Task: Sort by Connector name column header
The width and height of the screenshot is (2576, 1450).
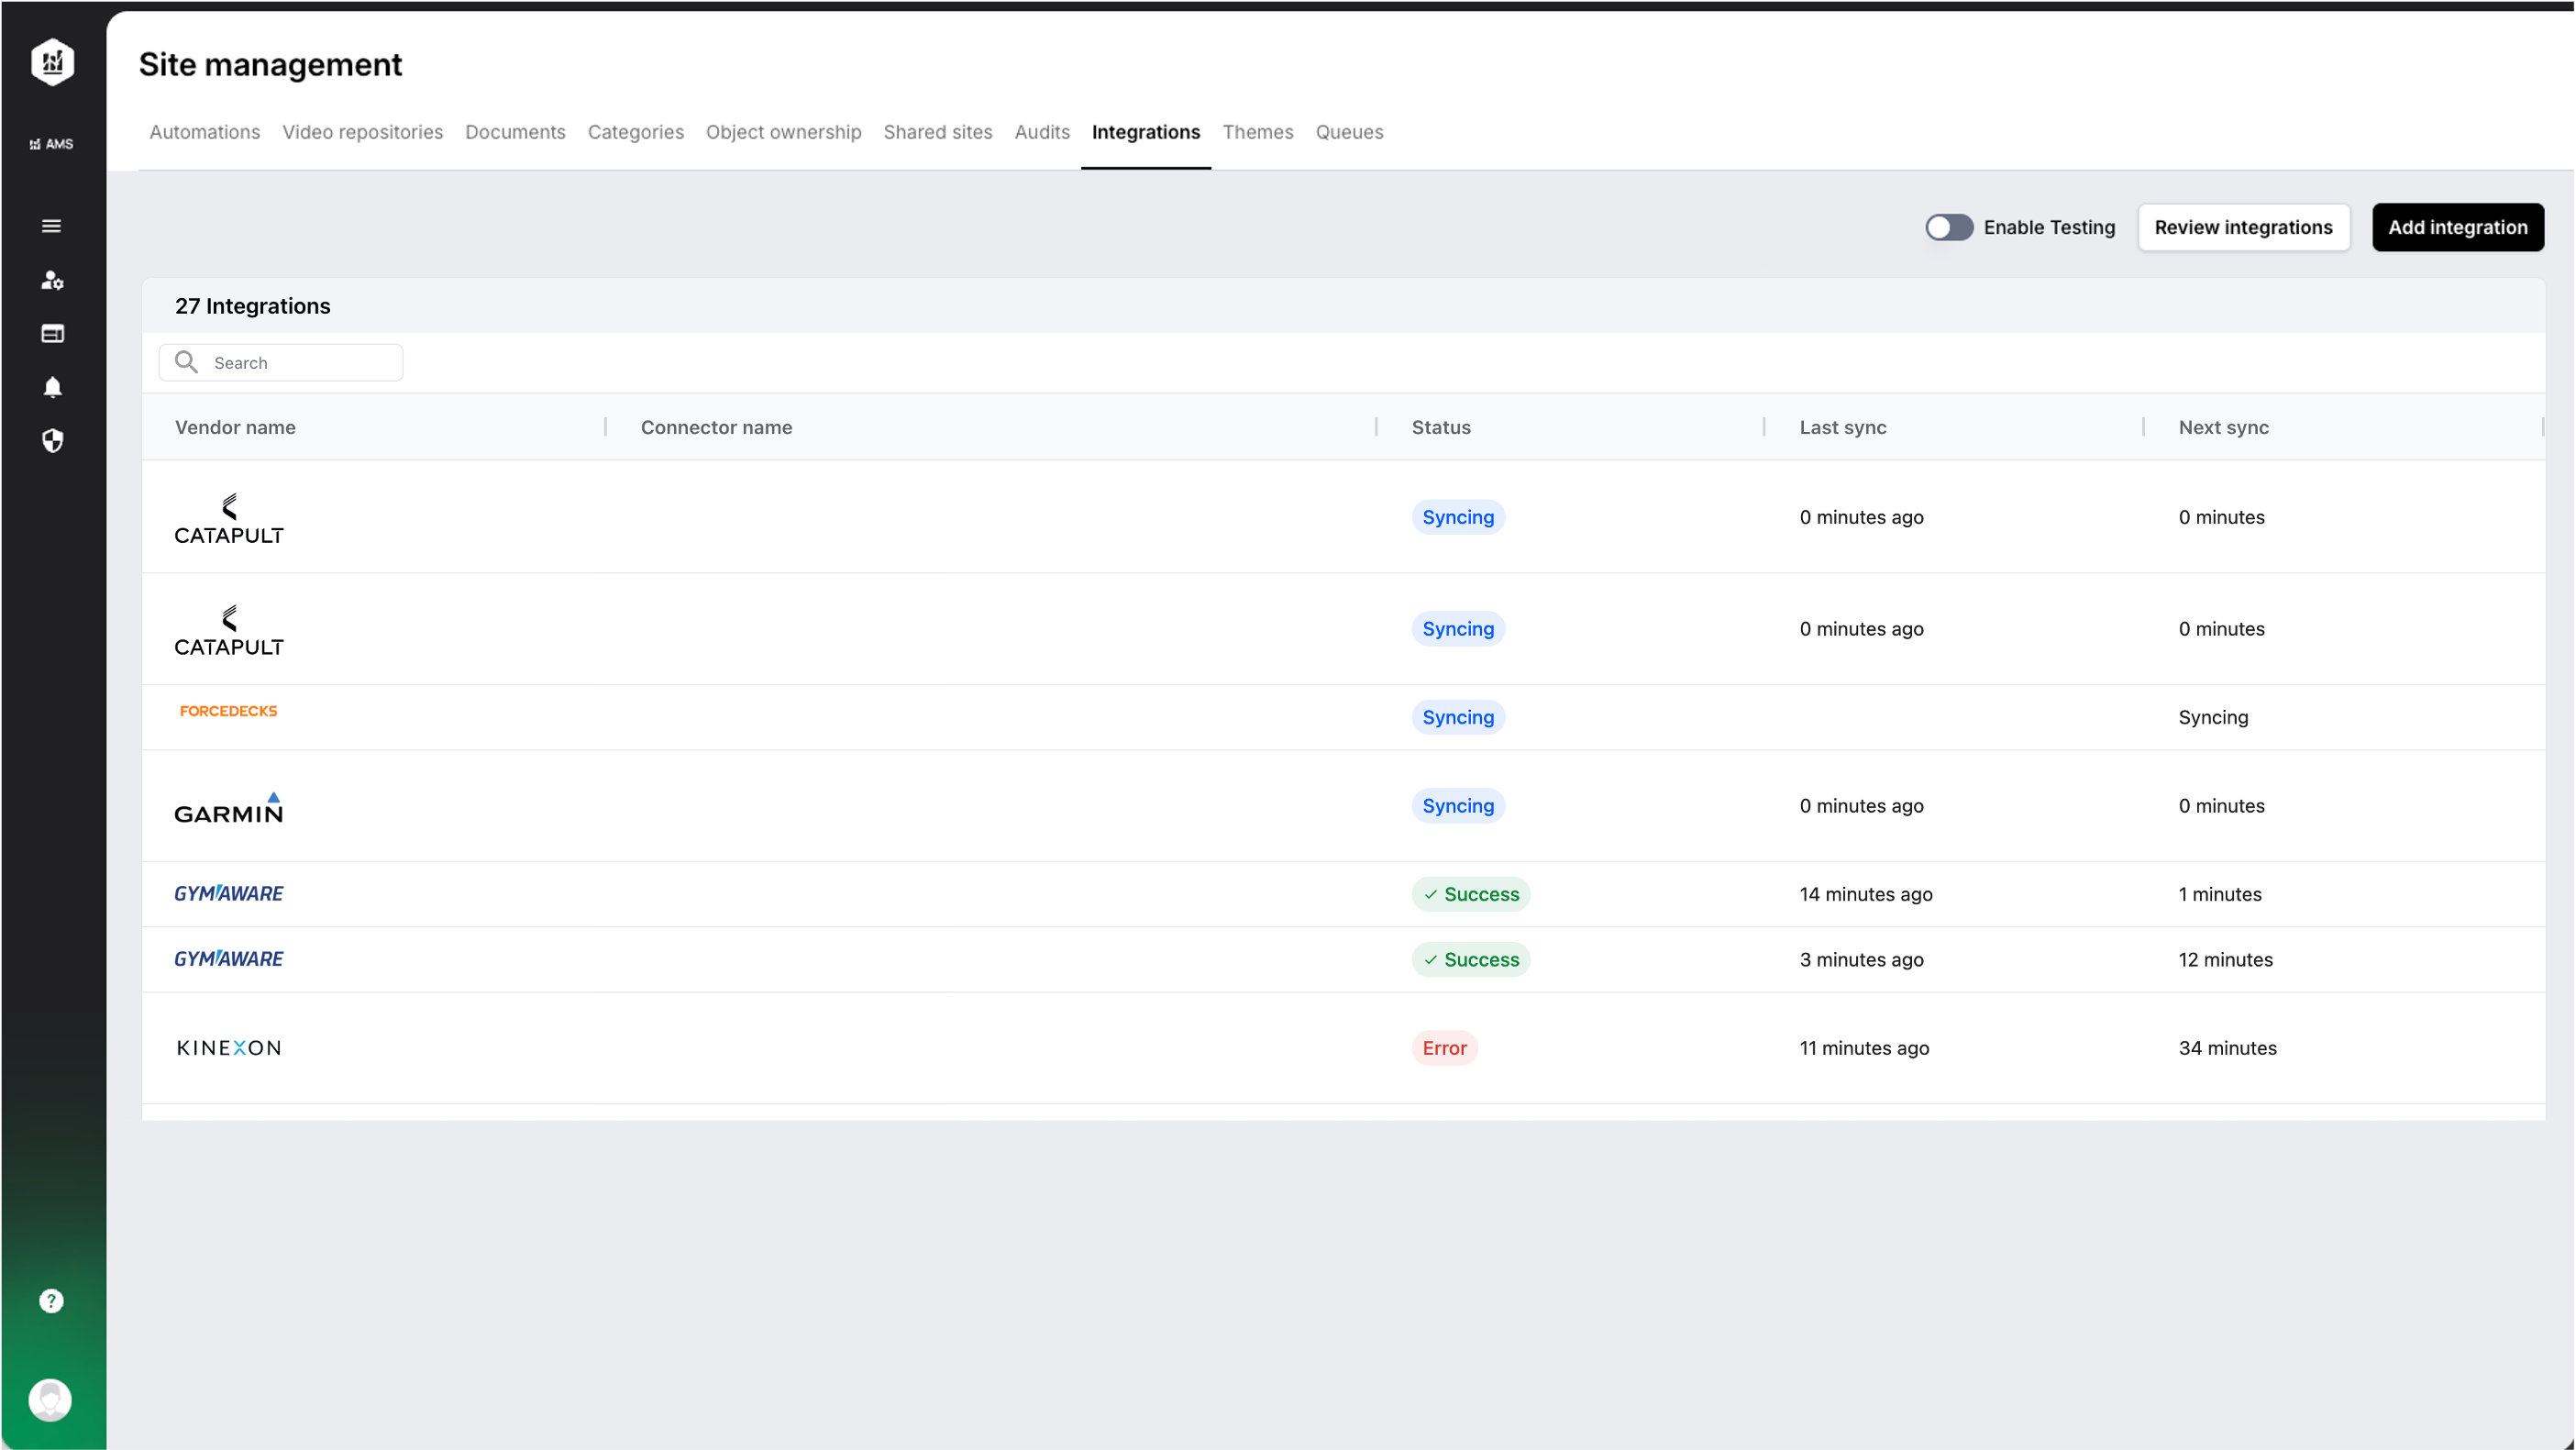Action: coord(716,427)
